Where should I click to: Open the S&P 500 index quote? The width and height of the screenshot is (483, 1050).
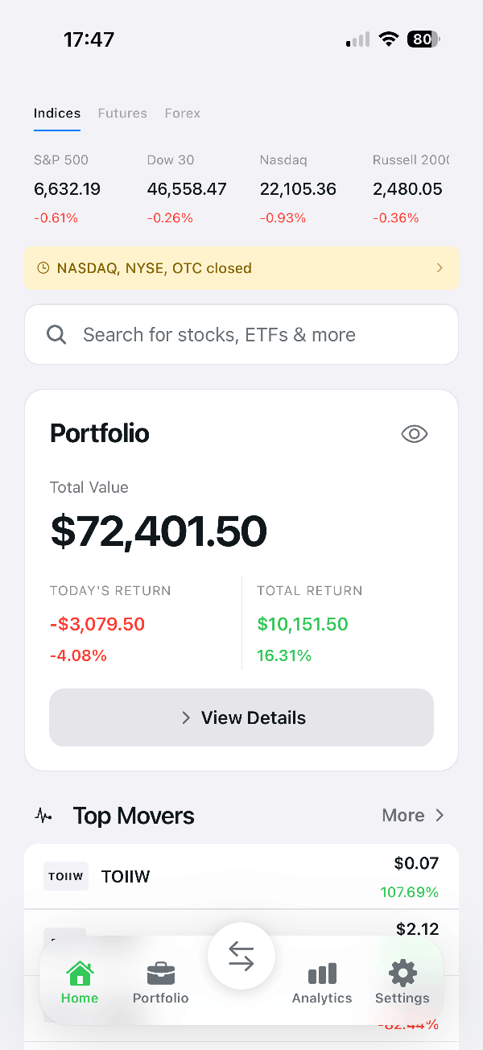(x=68, y=188)
